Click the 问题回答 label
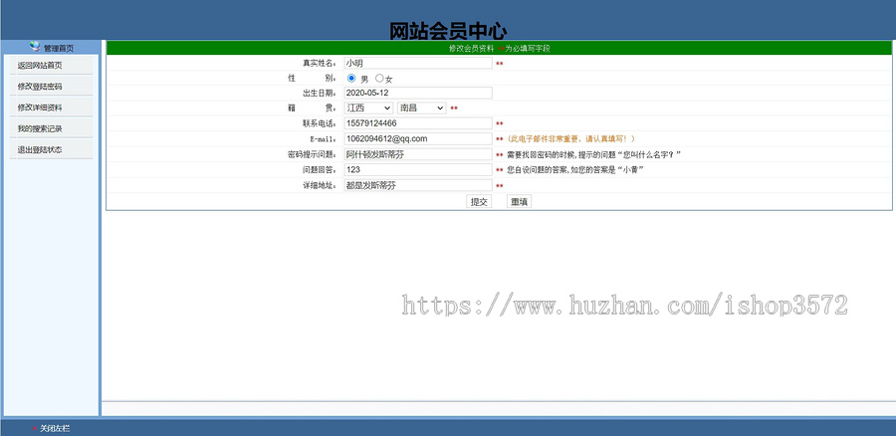 click(320, 169)
